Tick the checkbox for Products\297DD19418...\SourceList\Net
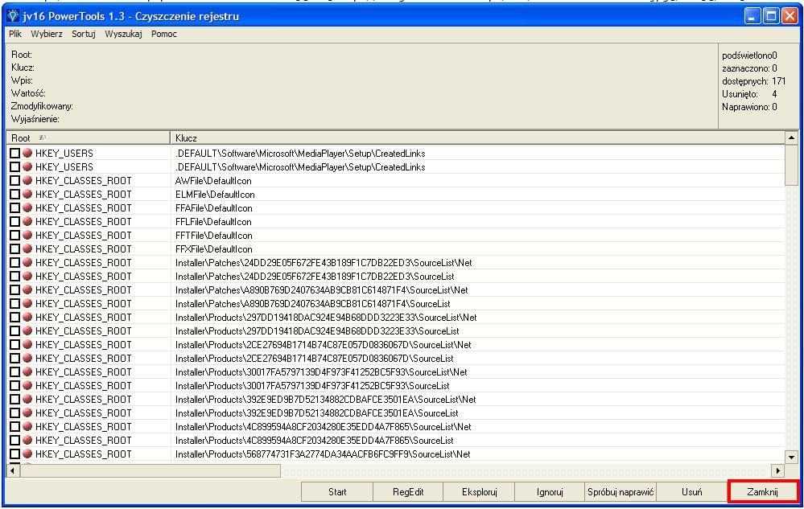The height and width of the screenshot is (509, 804). click(14, 318)
